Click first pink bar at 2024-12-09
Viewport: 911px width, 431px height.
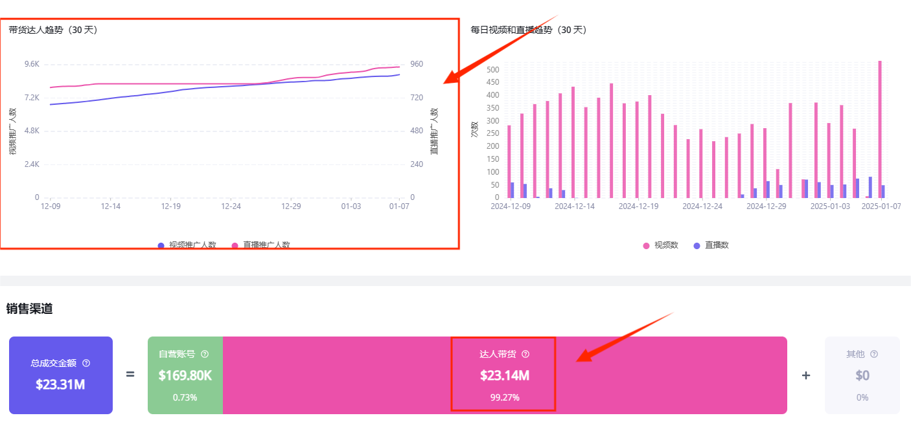(x=509, y=162)
